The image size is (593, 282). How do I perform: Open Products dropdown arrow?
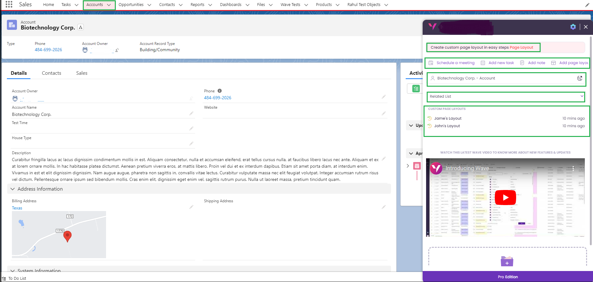click(338, 5)
